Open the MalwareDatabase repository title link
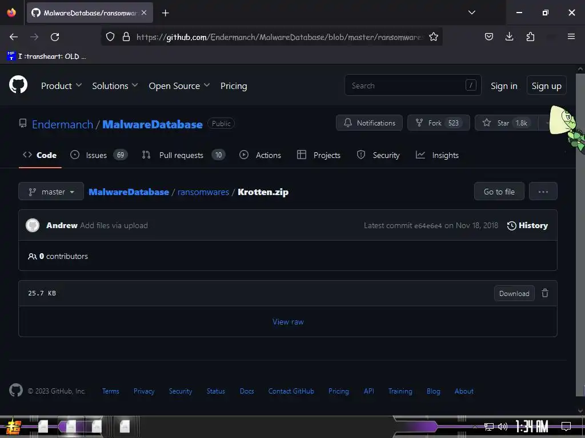 pos(152,124)
